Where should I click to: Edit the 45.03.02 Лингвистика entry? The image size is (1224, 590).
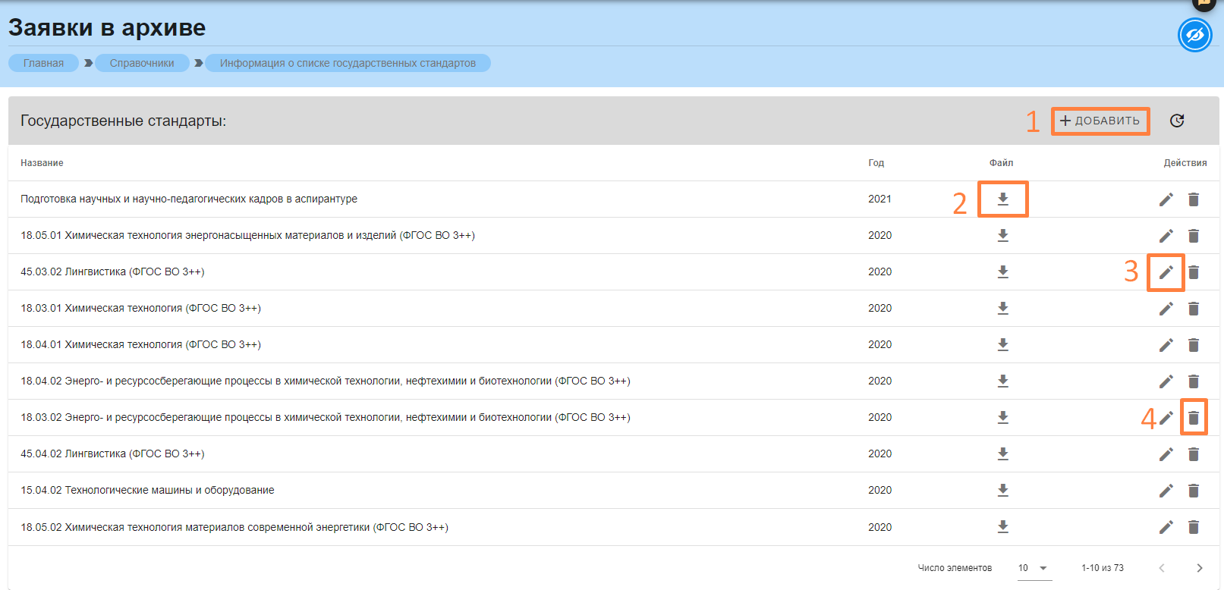coord(1166,272)
